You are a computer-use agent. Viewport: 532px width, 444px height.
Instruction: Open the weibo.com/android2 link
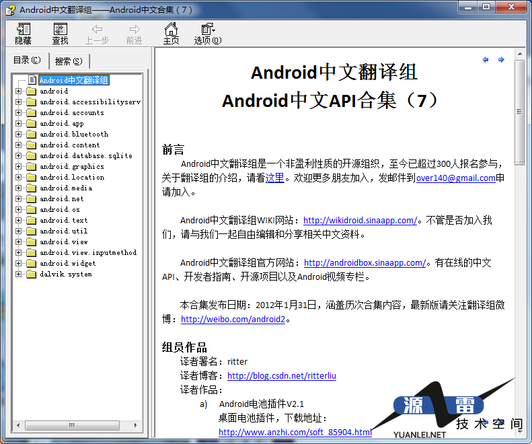click(x=233, y=319)
